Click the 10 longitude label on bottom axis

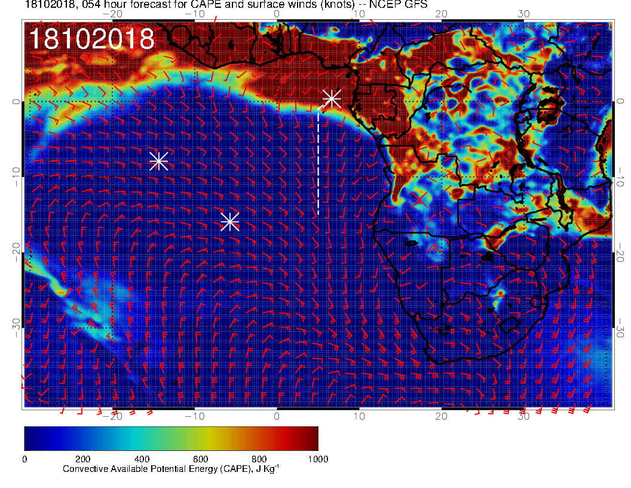[x=359, y=416]
